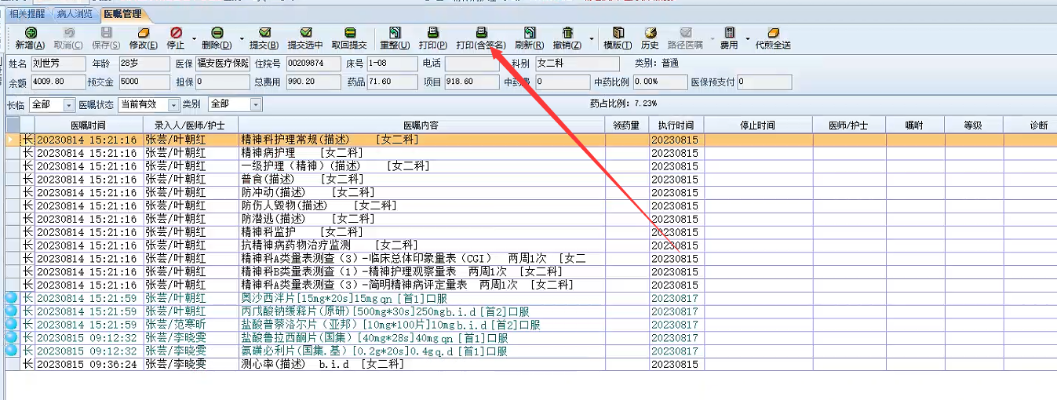The width and height of the screenshot is (1057, 400).
Task: Select the 精神科监护 order row
Action: [530, 232]
